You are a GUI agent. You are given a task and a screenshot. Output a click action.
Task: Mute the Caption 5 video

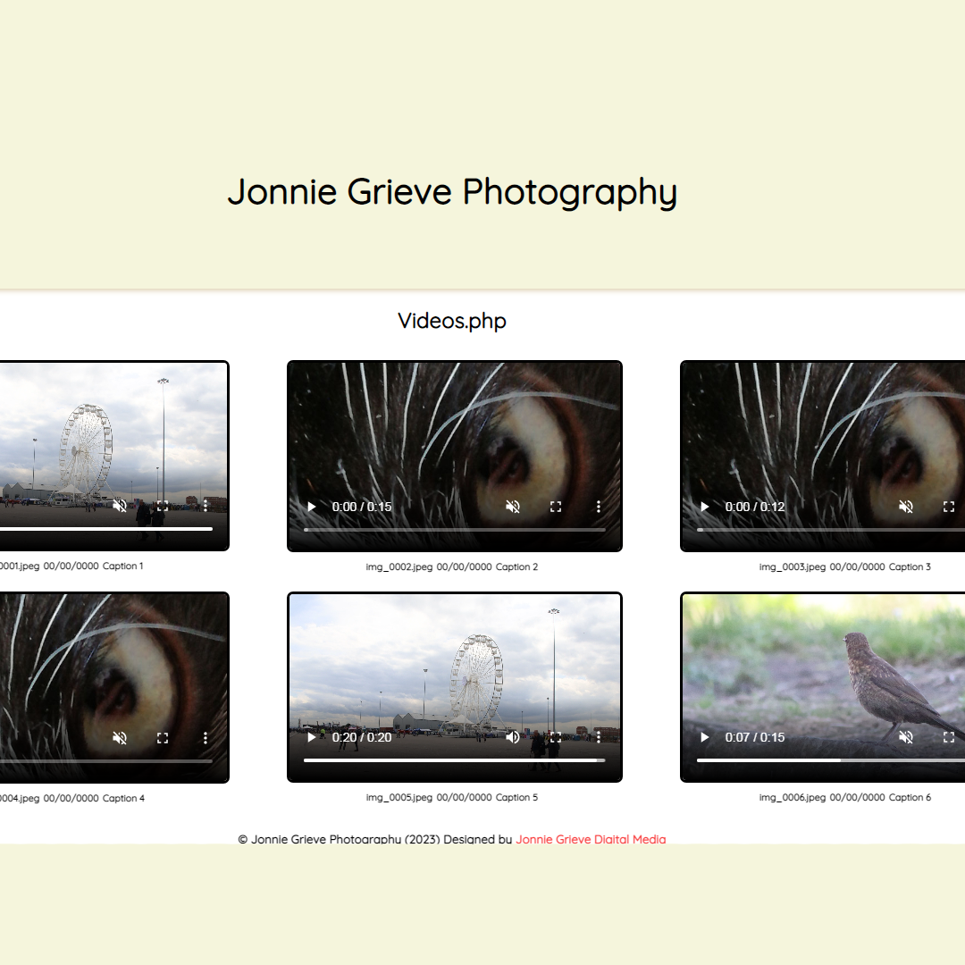pyautogui.click(x=513, y=737)
